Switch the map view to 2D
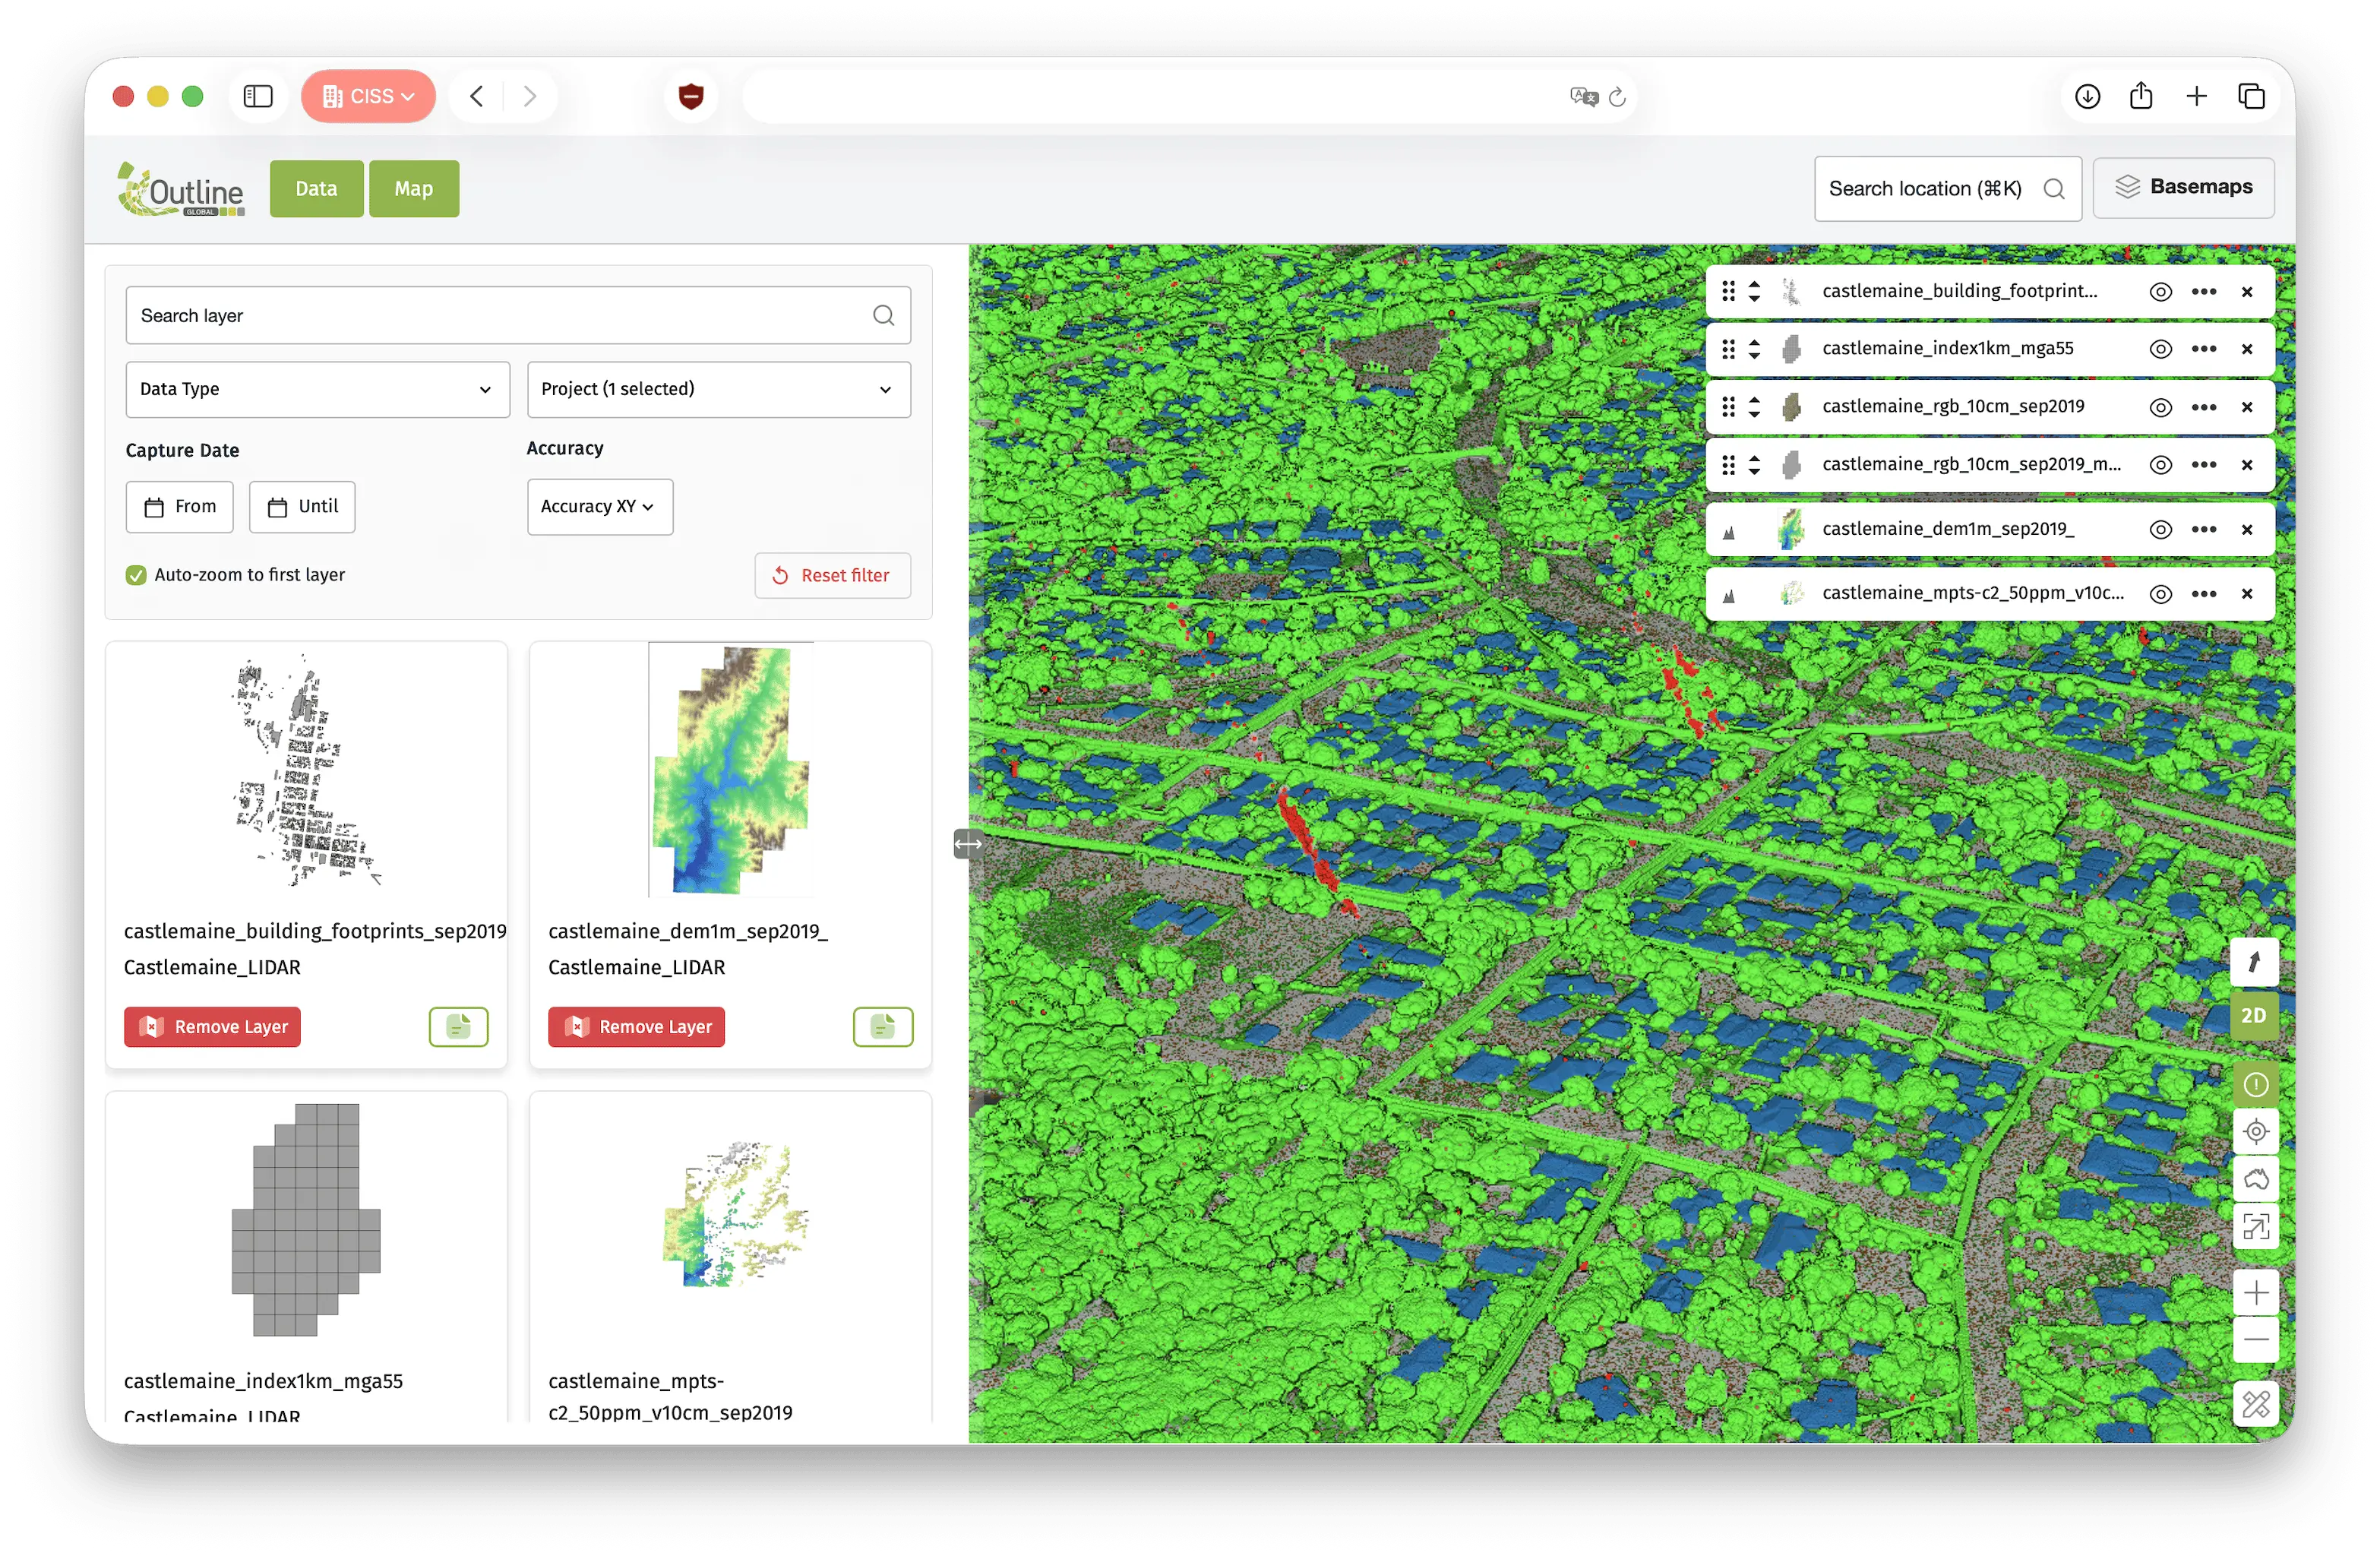This screenshot has height=1556, width=2380. [x=2256, y=1015]
